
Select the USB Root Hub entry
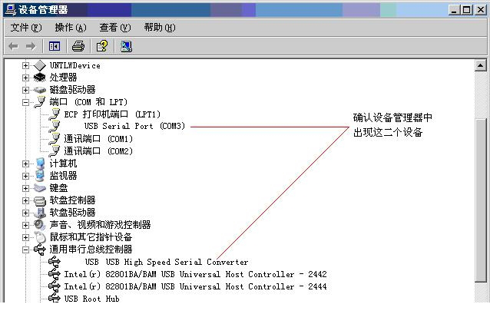[x=92, y=299]
